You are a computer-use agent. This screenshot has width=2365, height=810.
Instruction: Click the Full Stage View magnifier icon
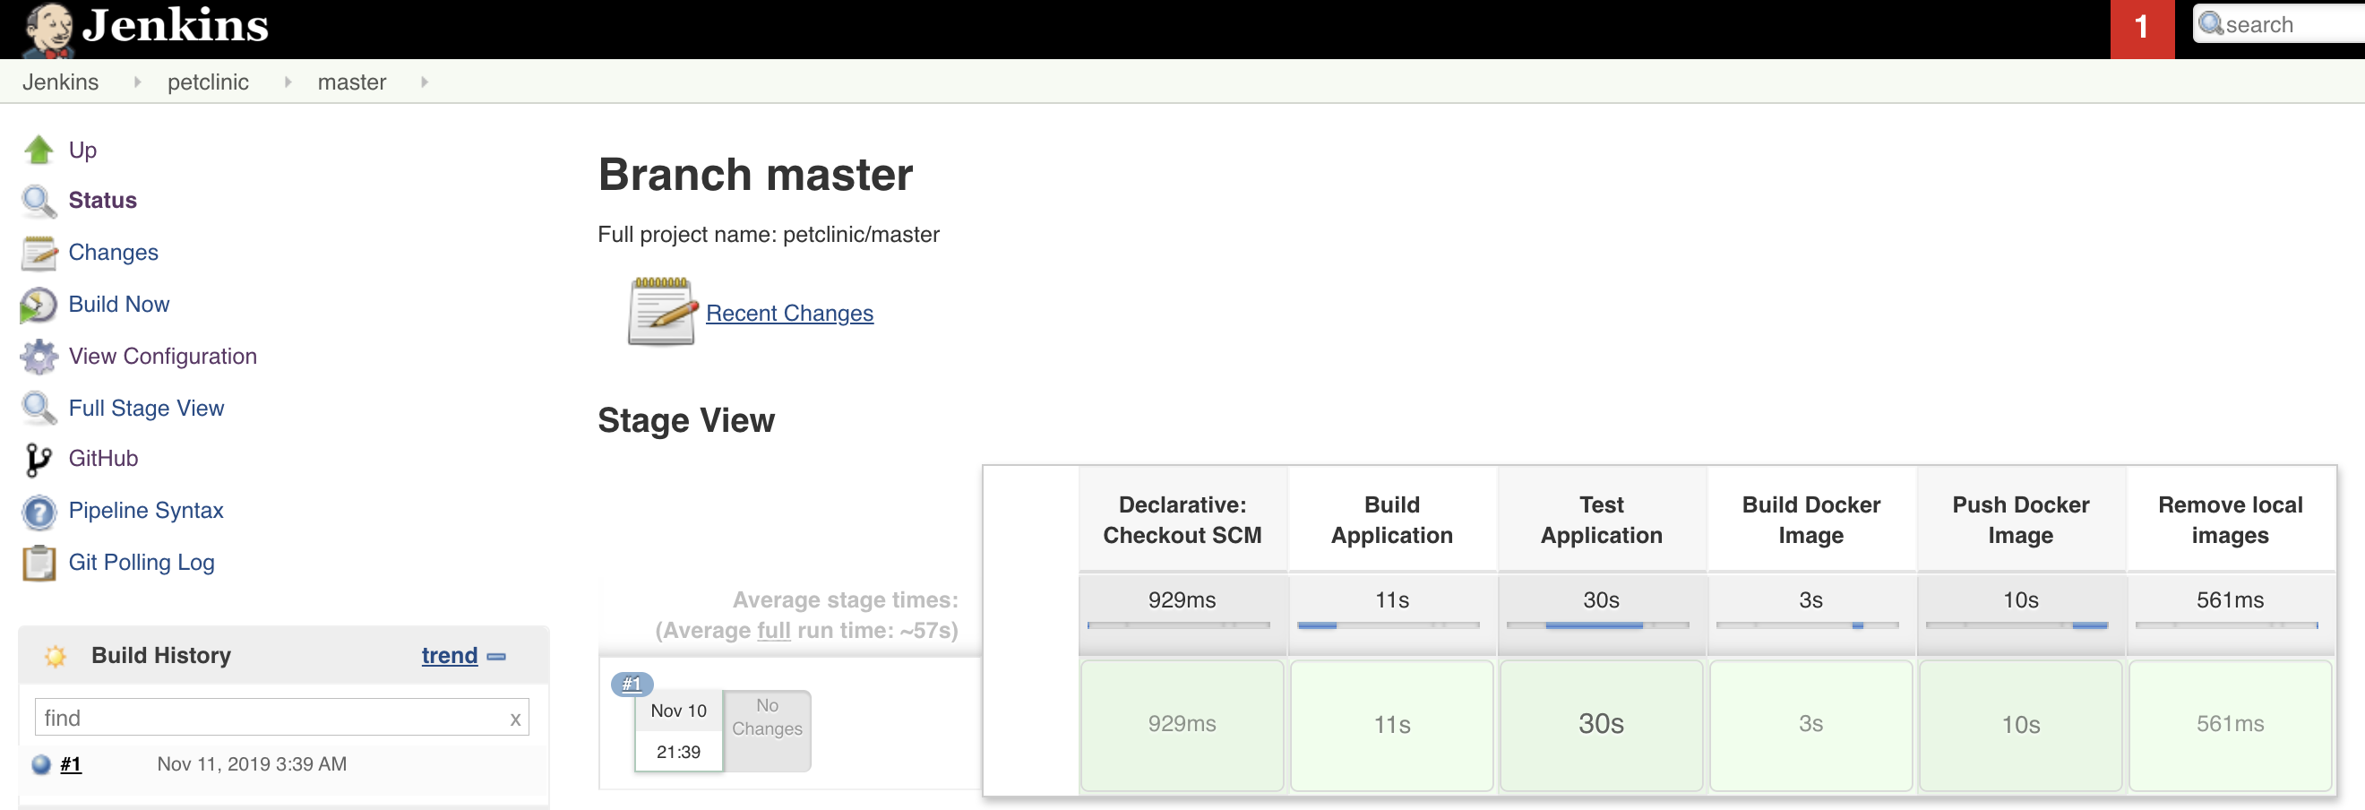[x=39, y=408]
